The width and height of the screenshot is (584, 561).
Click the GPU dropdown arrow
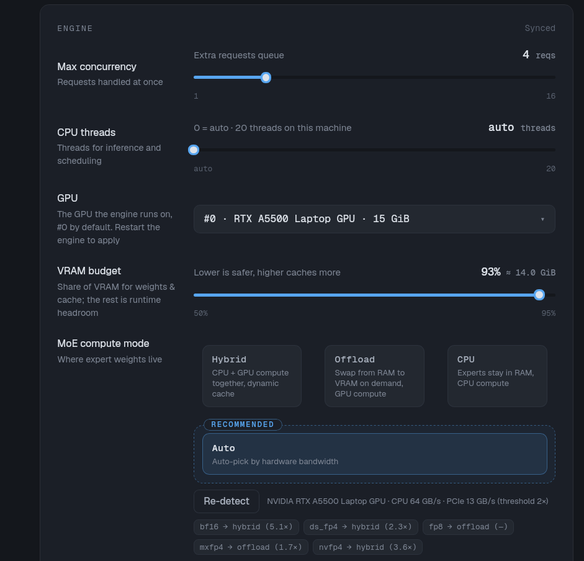coord(542,219)
